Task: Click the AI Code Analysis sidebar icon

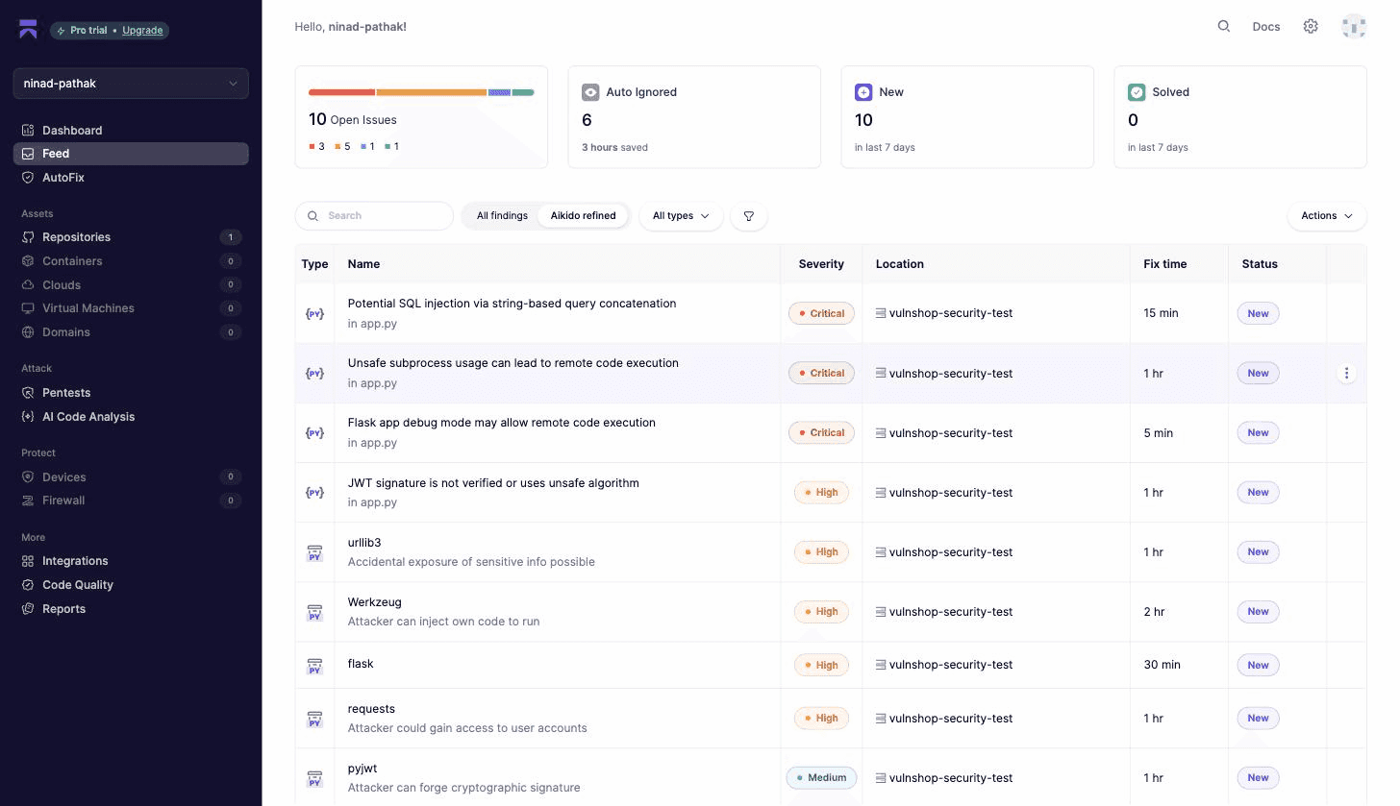Action: coord(28,417)
